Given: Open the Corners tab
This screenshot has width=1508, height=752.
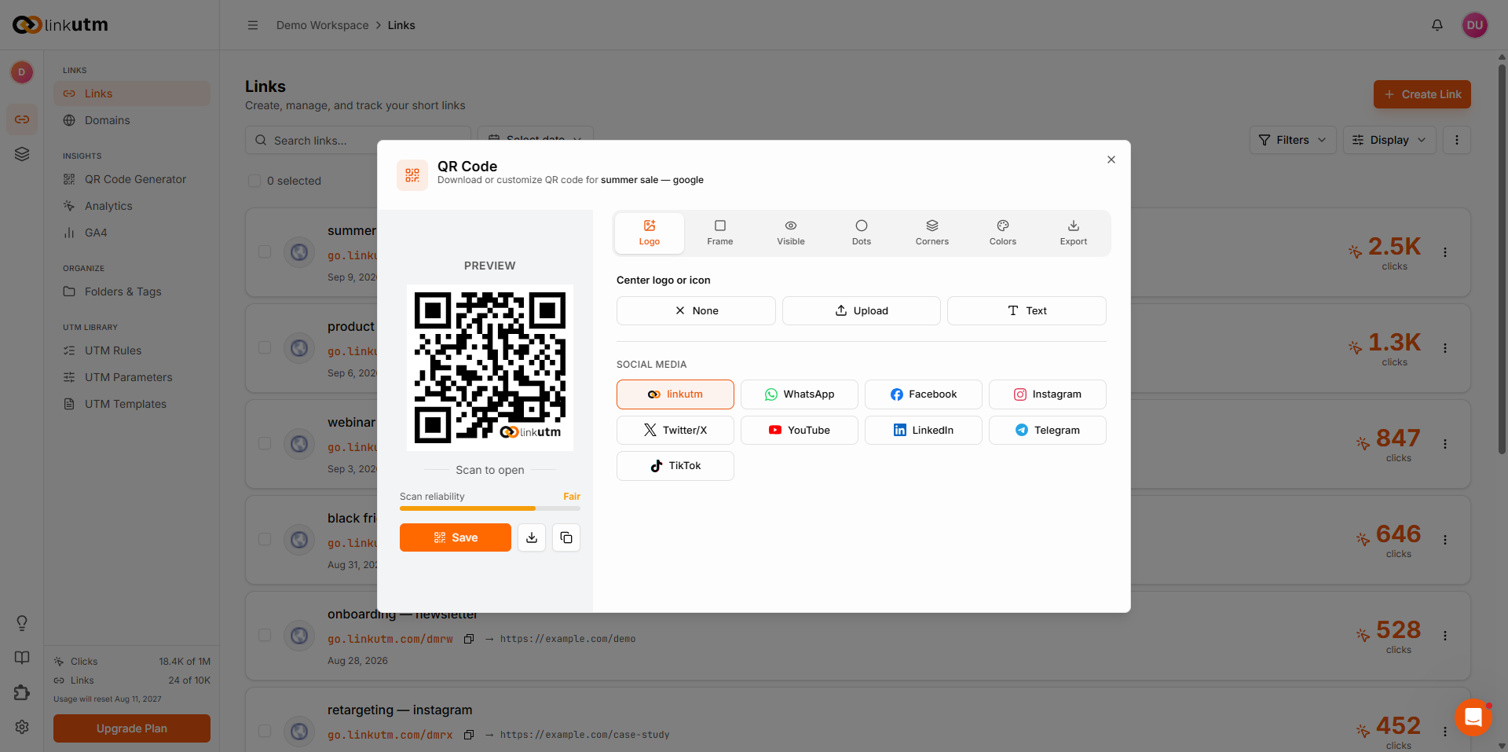Looking at the screenshot, I should pos(932,233).
